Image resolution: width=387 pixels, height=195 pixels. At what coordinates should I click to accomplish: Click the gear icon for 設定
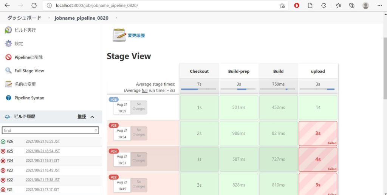click(x=8, y=44)
